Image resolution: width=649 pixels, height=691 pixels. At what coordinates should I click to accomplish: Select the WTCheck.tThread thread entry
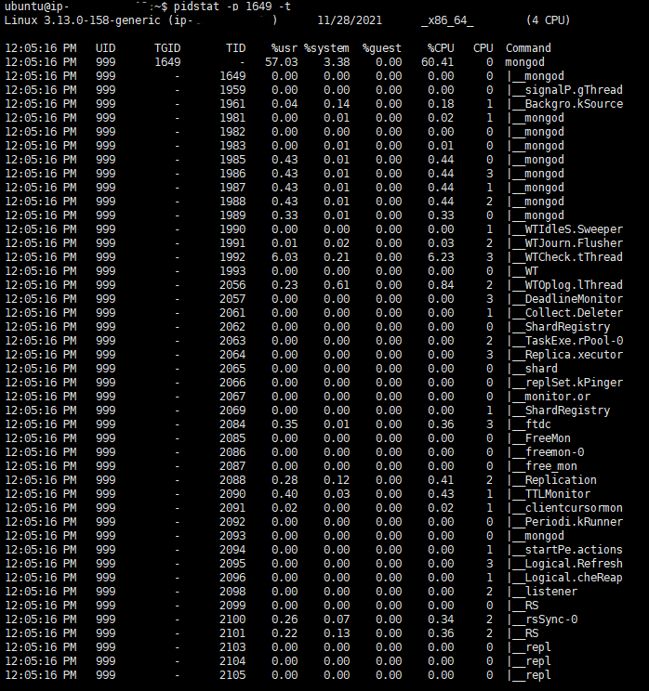574,257
